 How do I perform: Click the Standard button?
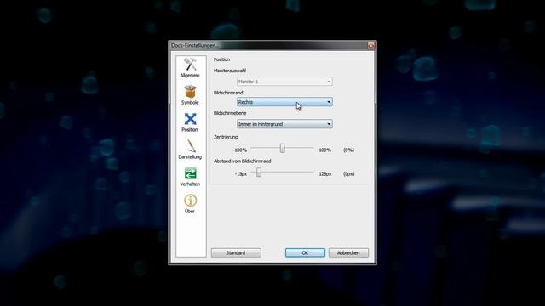pos(236,253)
